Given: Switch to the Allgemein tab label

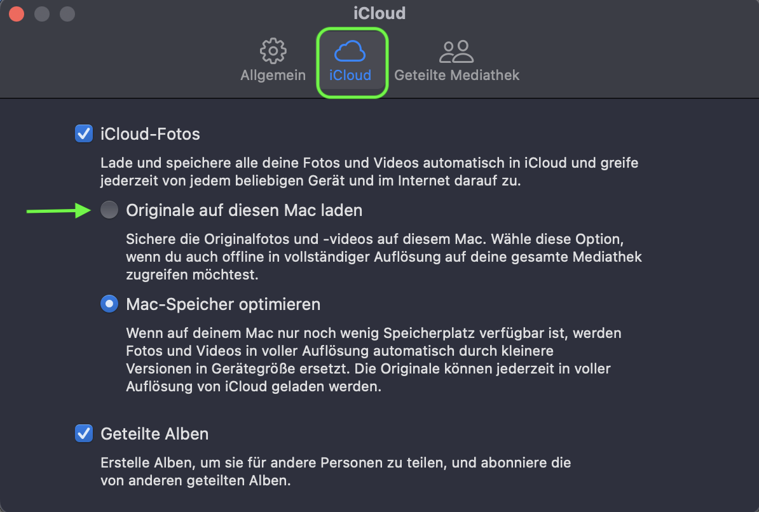Looking at the screenshot, I should coord(273,75).
